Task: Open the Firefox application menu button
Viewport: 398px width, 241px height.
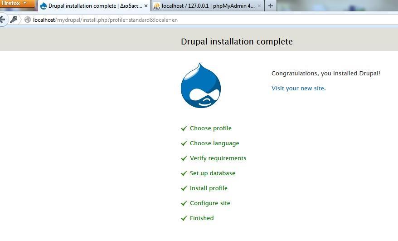Action: (17, 3)
